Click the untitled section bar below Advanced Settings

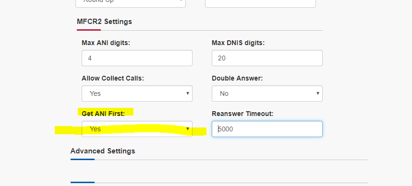pyautogui.click(x=219, y=182)
